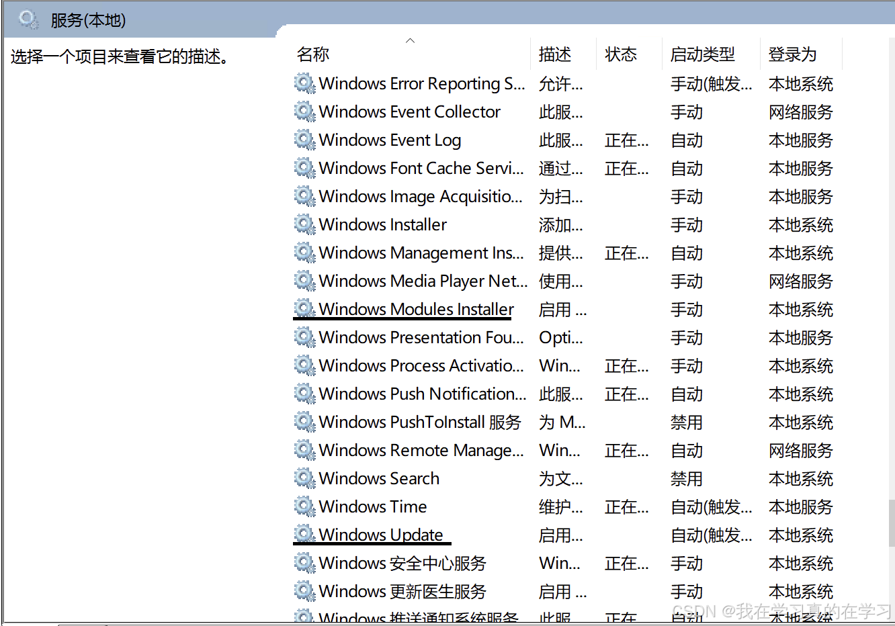Click the gear icon beside Windows Search
This screenshot has width=895, height=626.
pos(304,478)
